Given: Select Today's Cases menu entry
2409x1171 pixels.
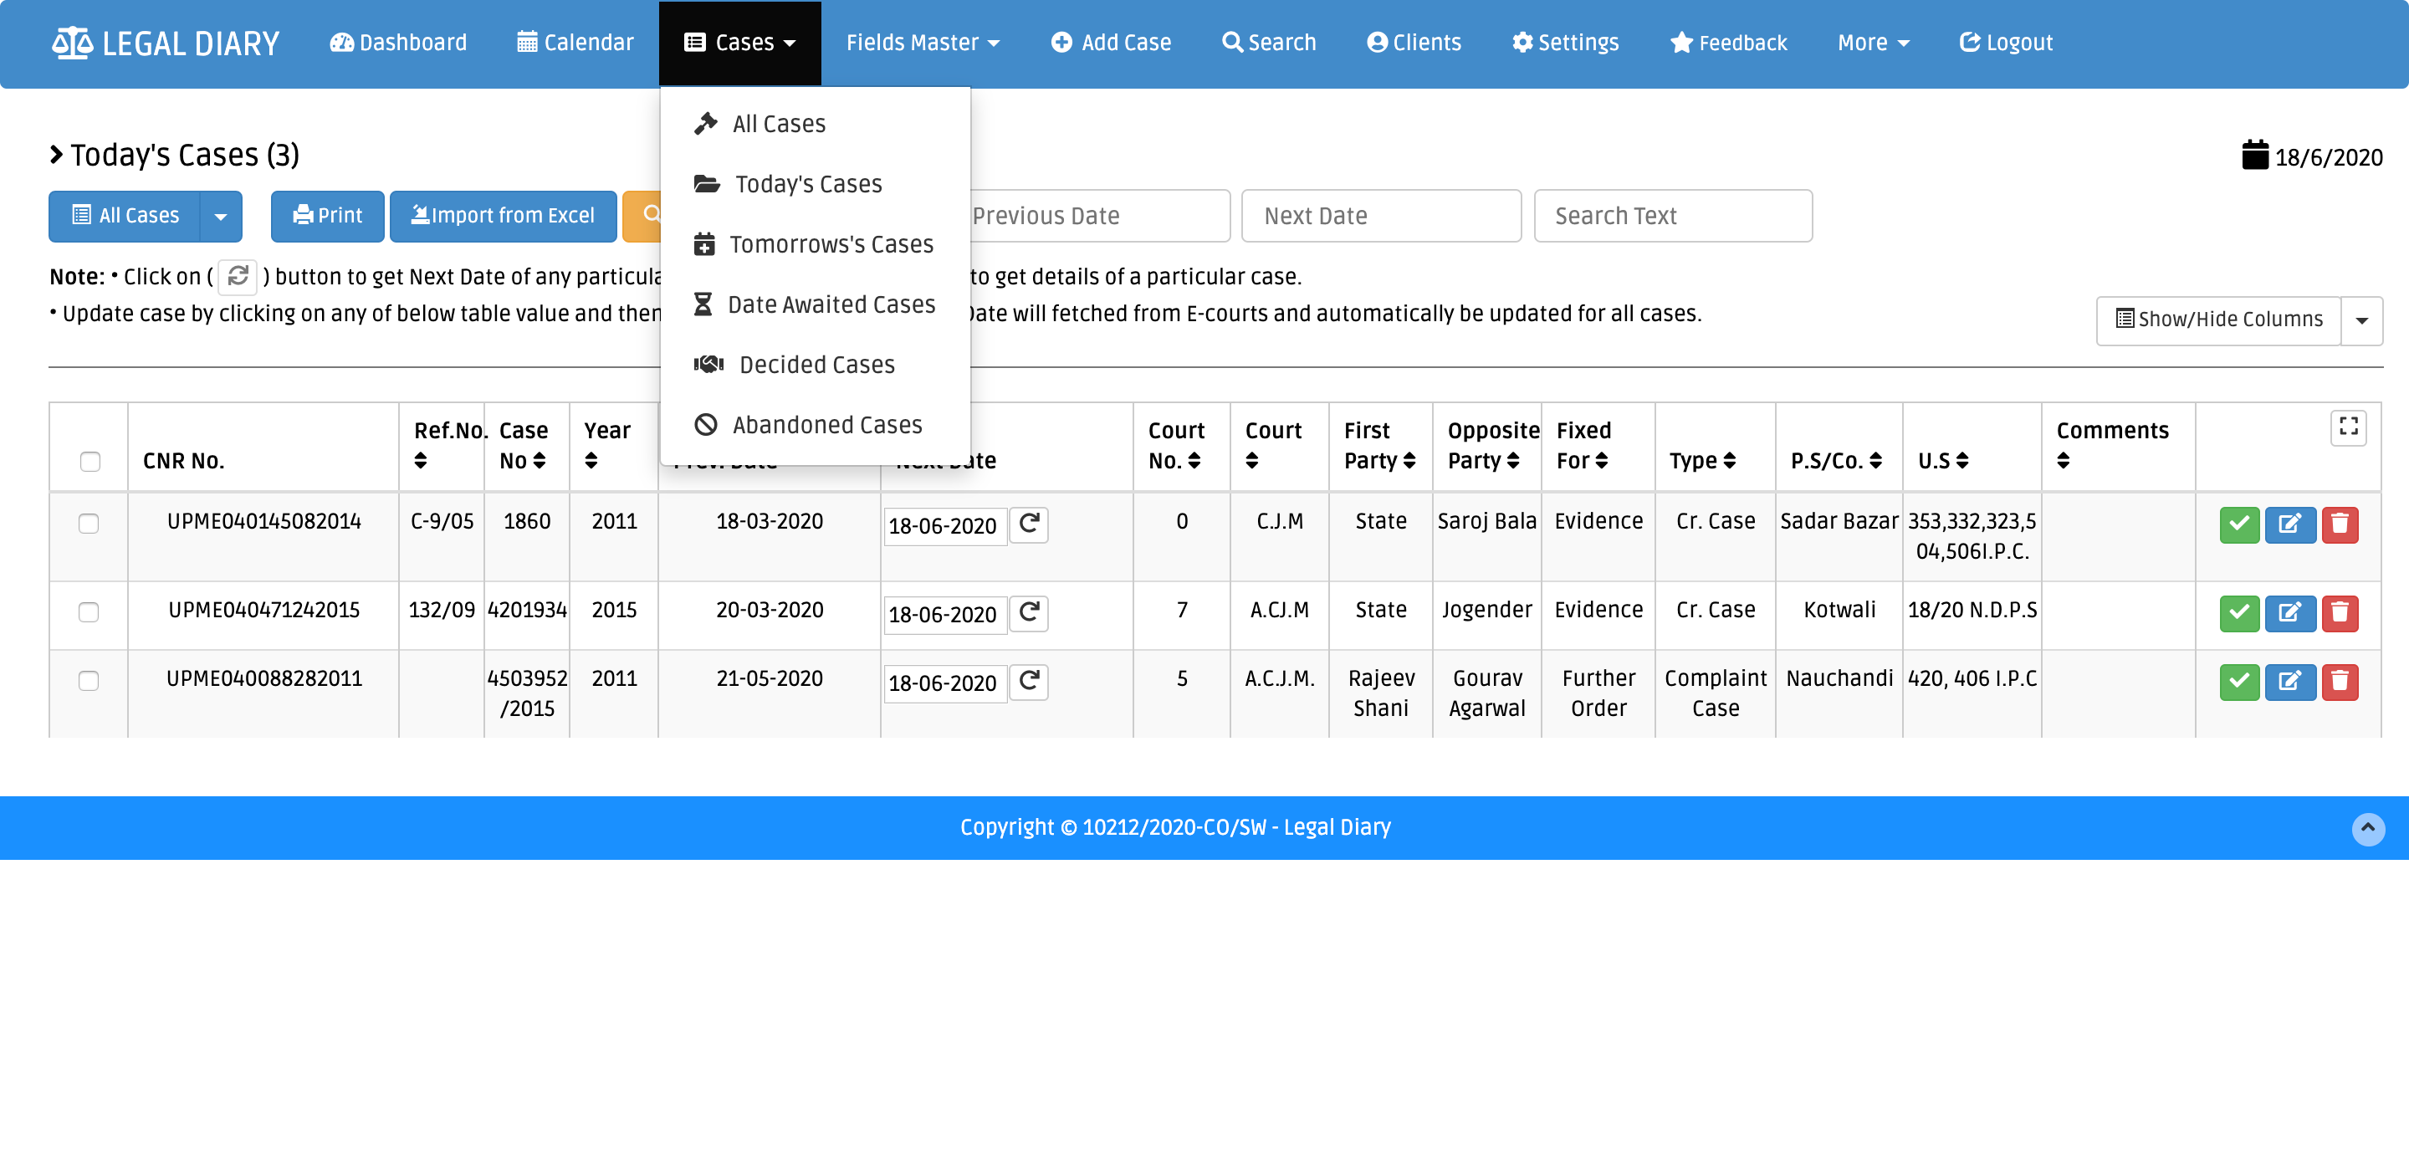Looking at the screenshot, I should [x=816, y=184].
